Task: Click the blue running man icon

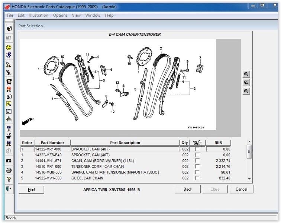Action: click(x=9, y=55)
